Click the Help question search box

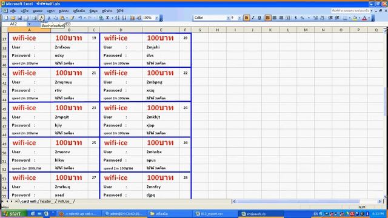[x=350, y=11]
